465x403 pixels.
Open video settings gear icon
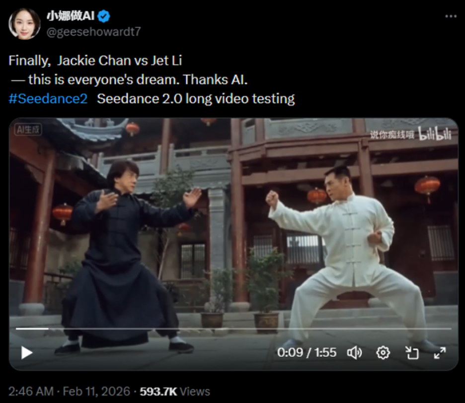pyautogui.click(x=383, y=352)
